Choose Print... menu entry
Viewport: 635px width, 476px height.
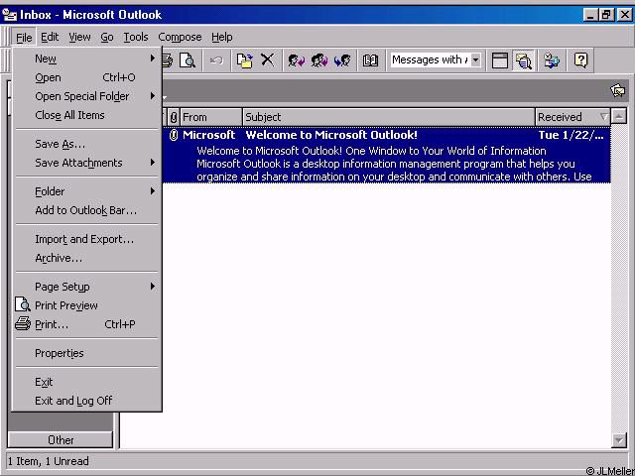(x=86, y=324)
